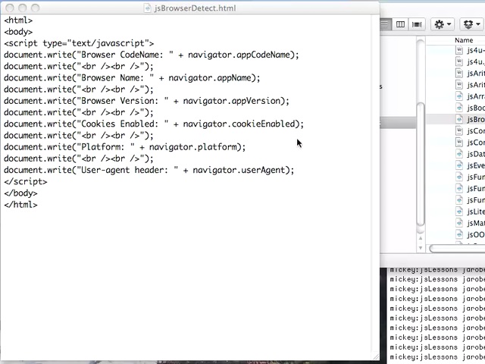Click the </html> closing tag line
This screenshot has width=485, height=364.
[x=20, y=205]
